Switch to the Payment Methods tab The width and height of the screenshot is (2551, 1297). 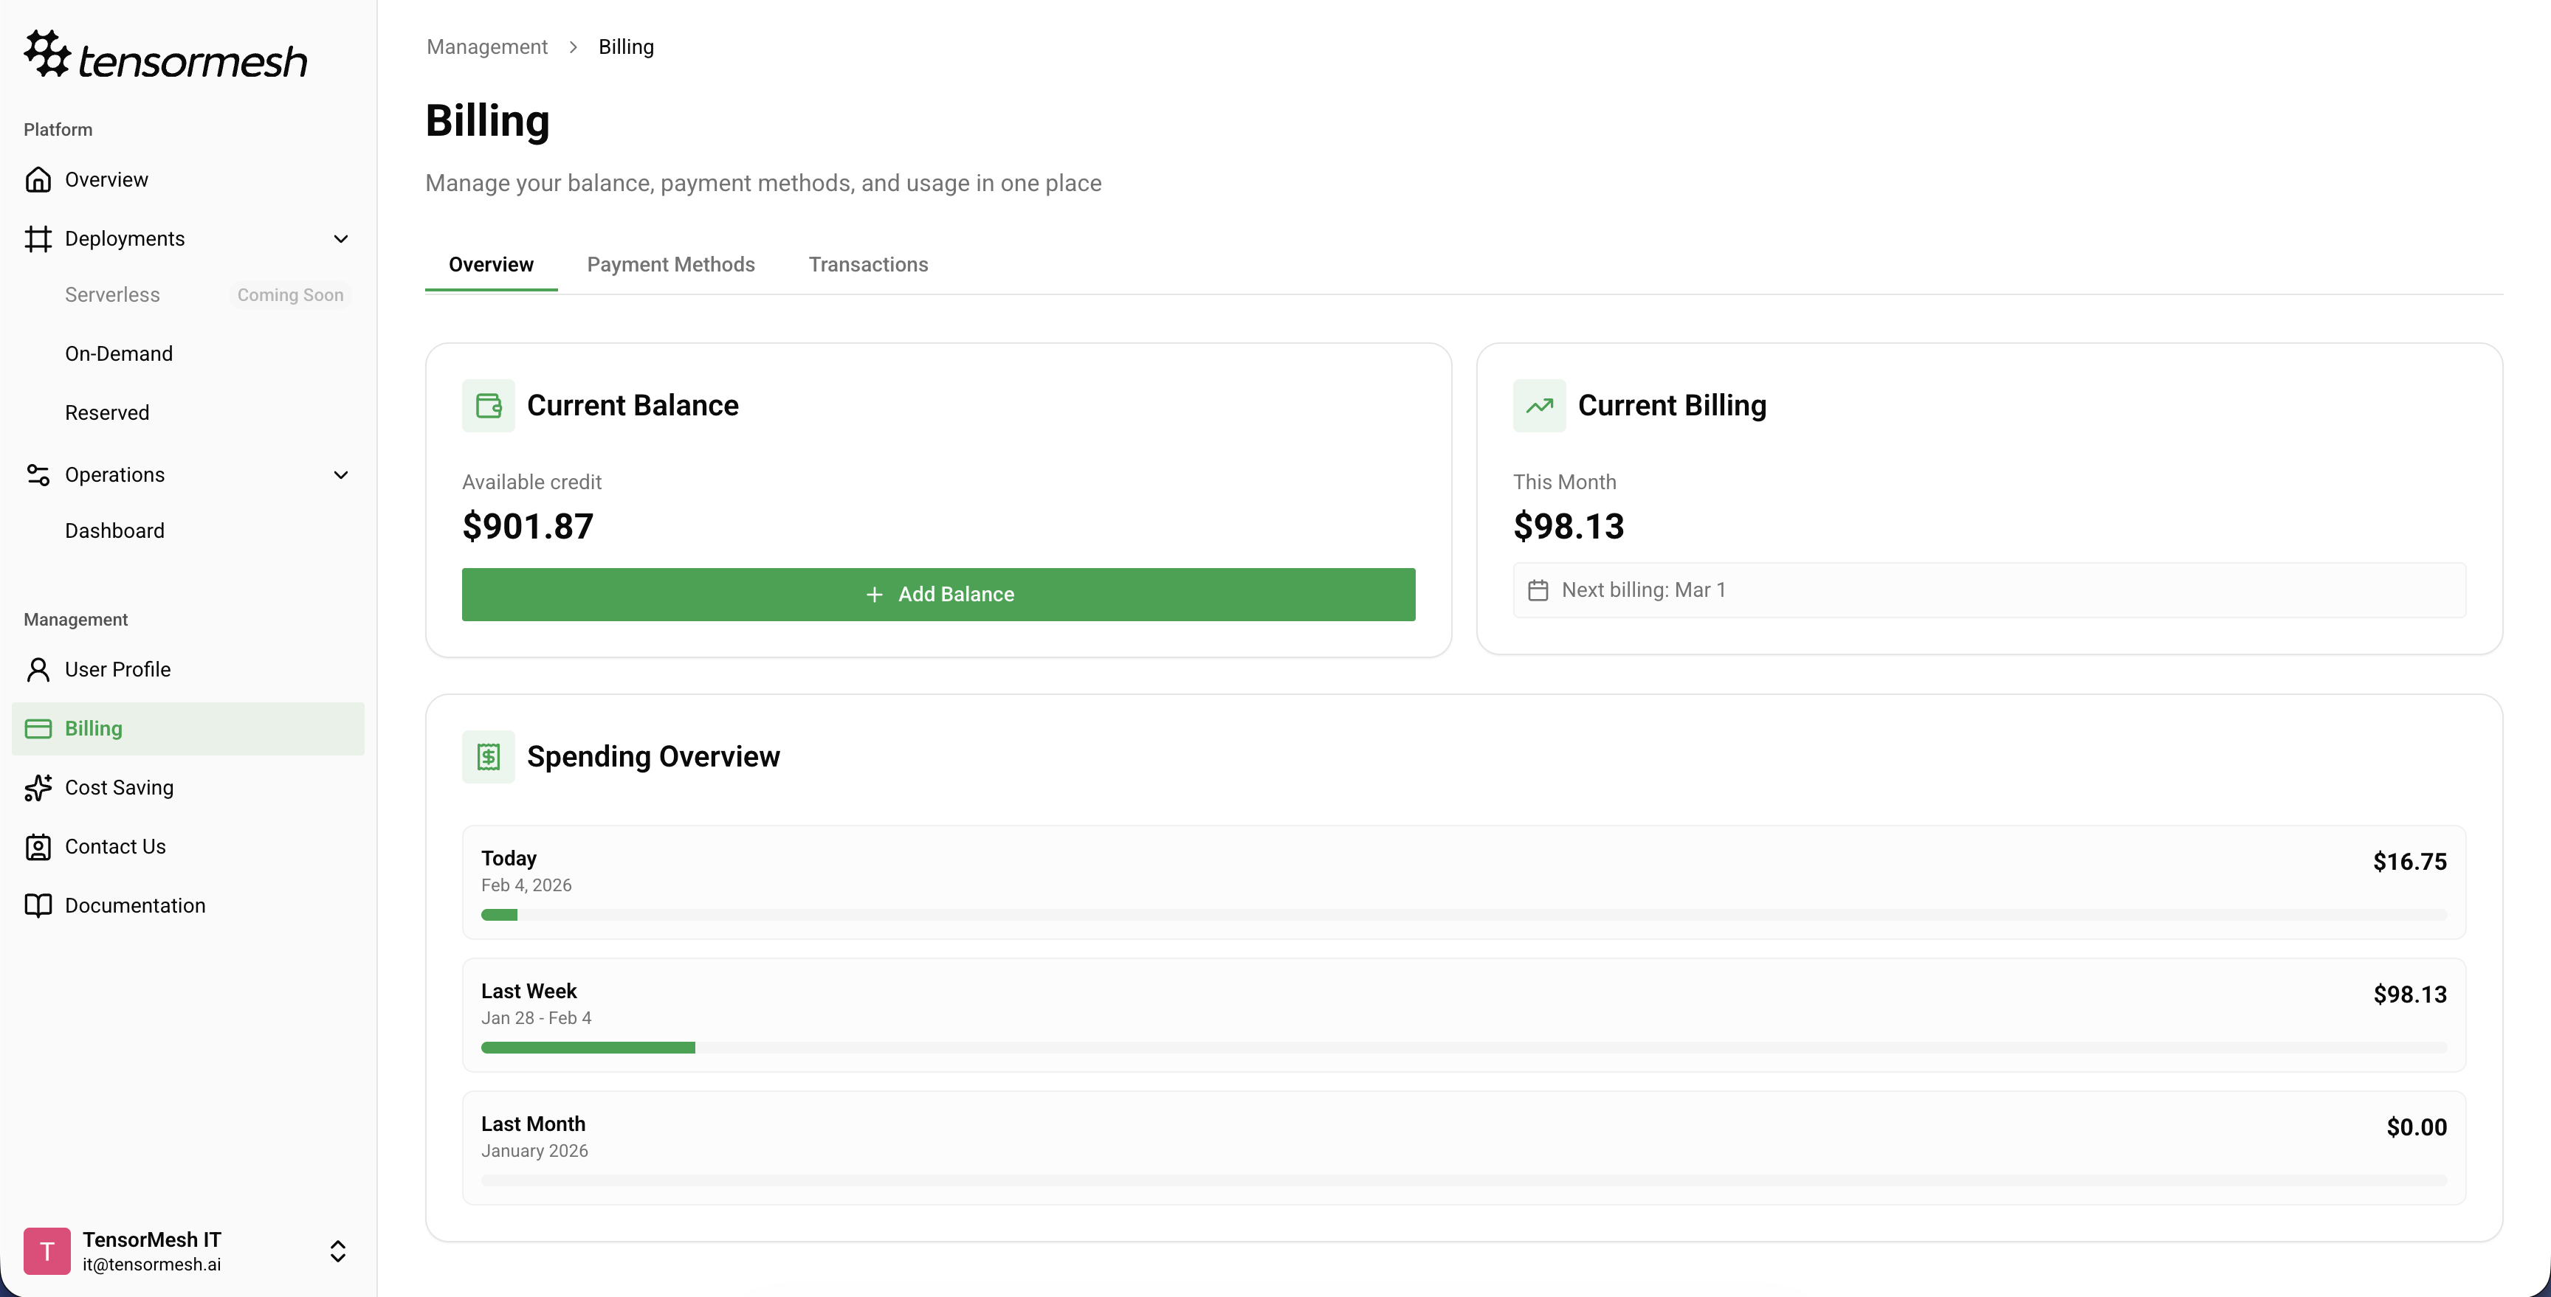coord(670,264)
